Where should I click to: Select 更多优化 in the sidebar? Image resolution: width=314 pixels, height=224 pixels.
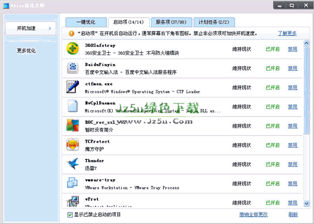(26, 50)
